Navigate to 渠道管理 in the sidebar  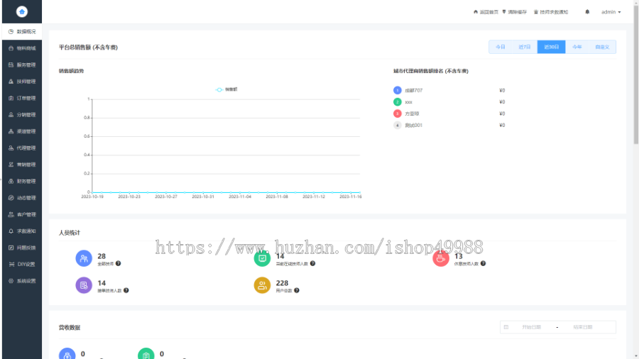[22, 131]
